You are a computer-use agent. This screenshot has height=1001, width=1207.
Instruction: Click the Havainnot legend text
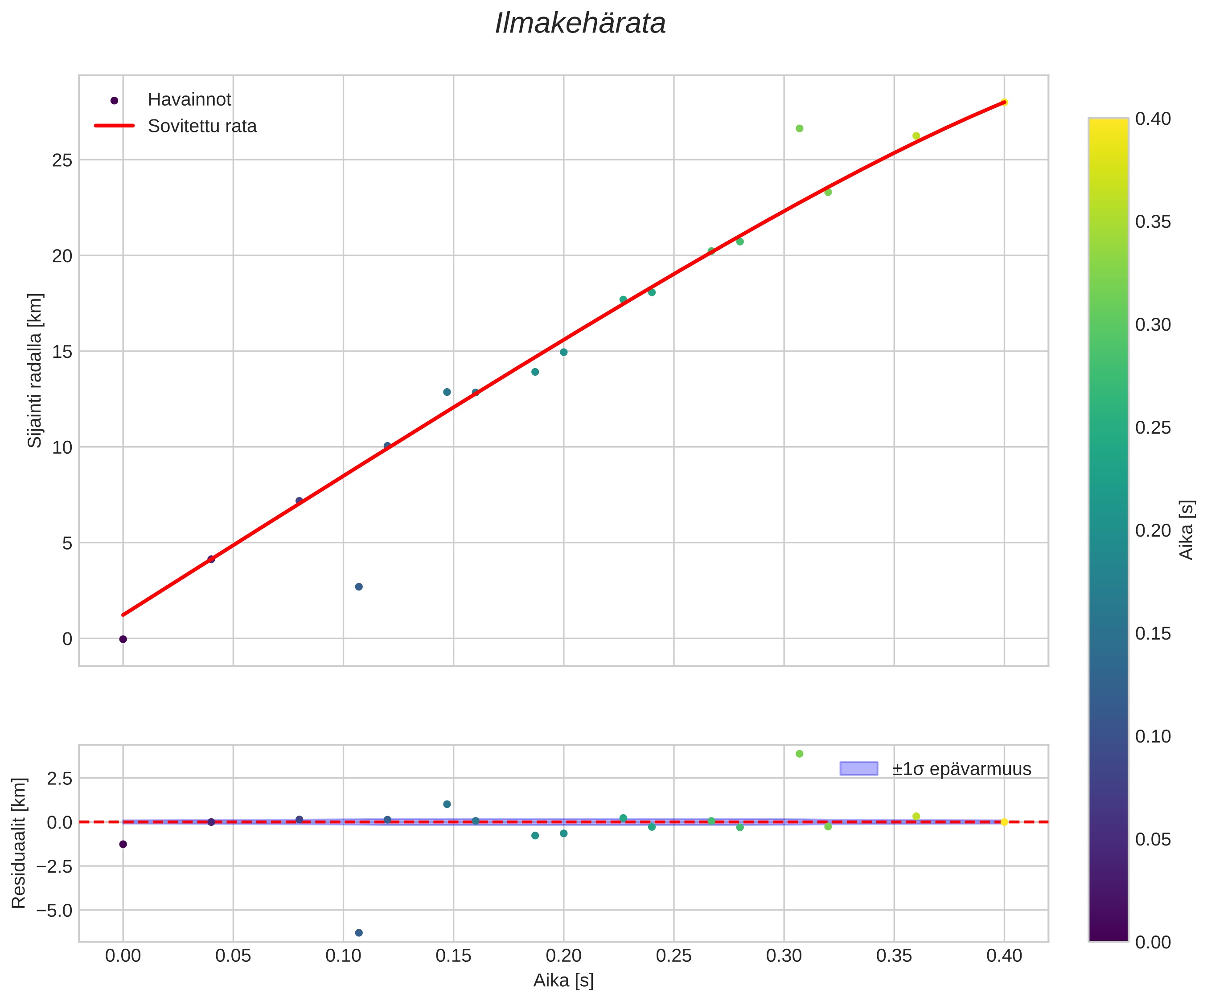click(x=190, y=100)
